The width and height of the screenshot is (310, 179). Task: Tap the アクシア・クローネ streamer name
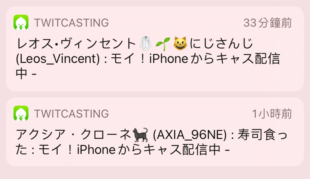(73, 135)
